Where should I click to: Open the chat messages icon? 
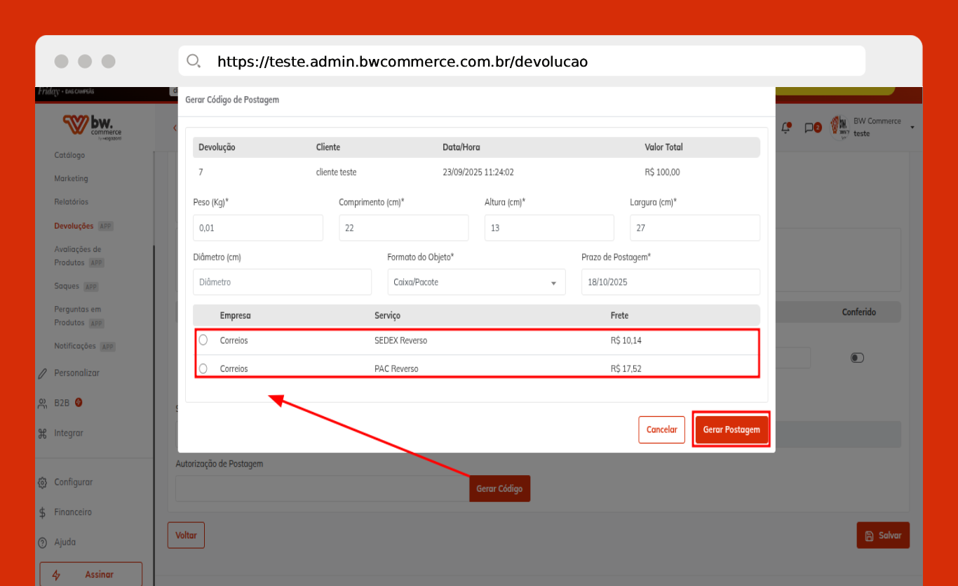[810, 128]
